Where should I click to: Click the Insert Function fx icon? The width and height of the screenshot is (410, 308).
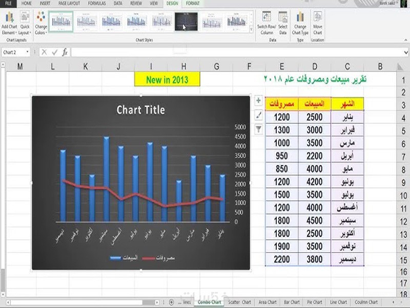(65, 52)
